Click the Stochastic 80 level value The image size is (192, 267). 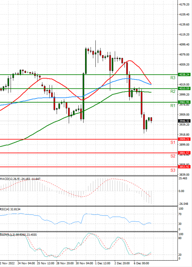tap(180, 238)
